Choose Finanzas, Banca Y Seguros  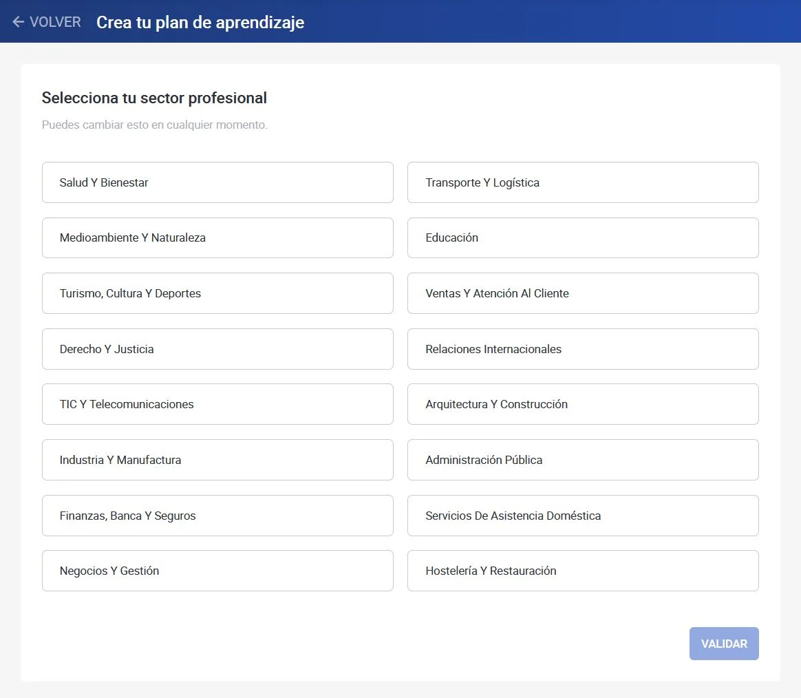(217, 516)
